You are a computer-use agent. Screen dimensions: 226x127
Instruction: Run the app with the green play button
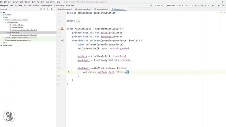[x=186, y=6]
